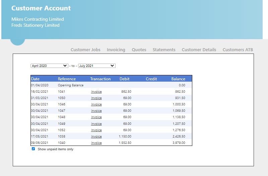Open the July 2021 end date dropdown
The height and width of the screenshot is (176, 268).
[97, 66]
